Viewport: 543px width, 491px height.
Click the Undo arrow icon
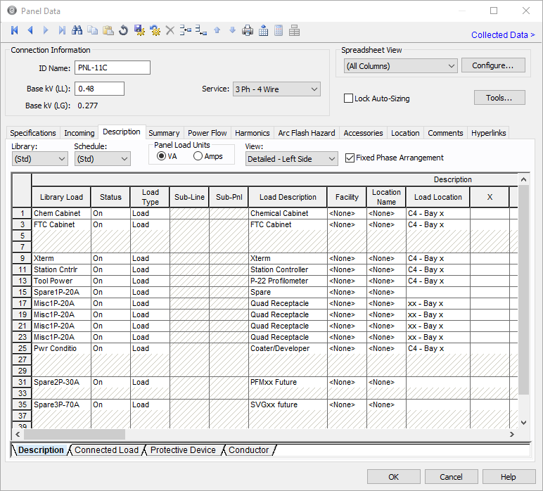tap(124, 30)
